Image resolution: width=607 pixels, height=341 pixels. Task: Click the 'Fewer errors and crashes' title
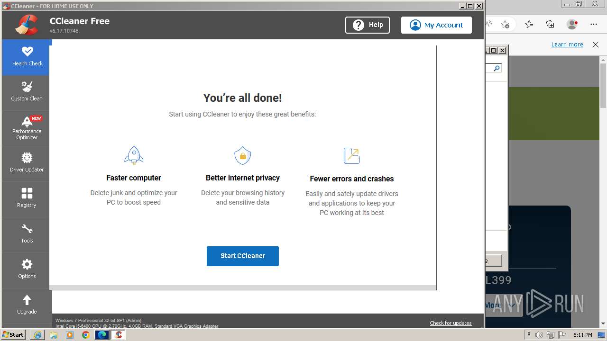click(x=352, y=179)
